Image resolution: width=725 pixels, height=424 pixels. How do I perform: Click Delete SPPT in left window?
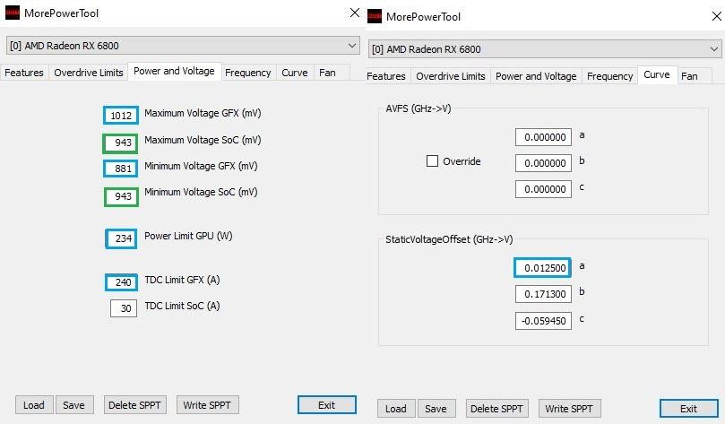point(134,405)
